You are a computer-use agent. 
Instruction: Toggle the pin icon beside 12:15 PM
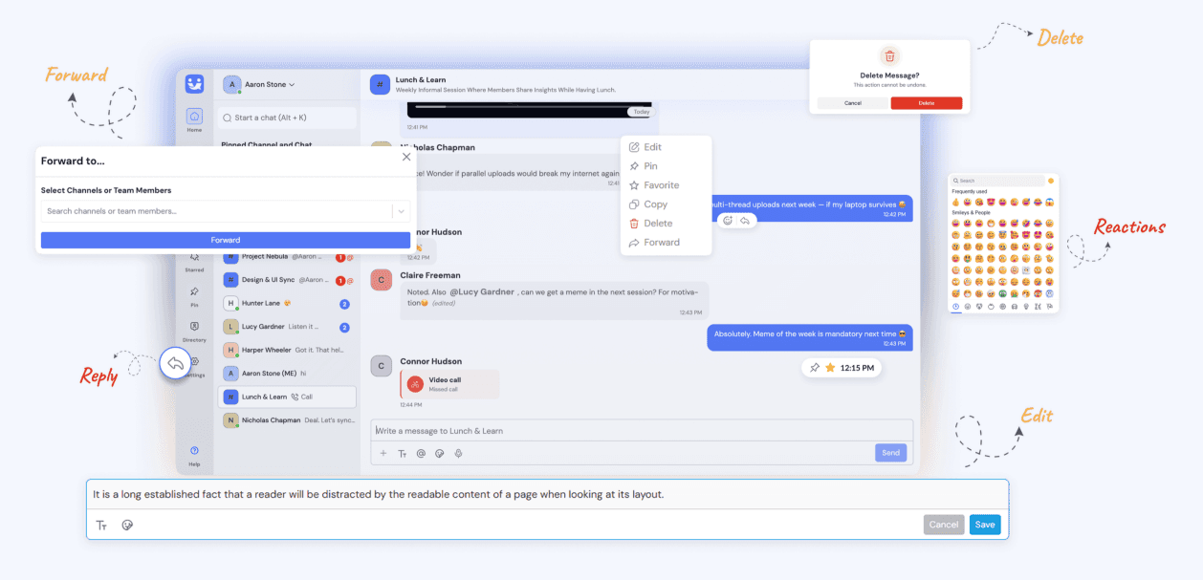(x=815, y=367)
